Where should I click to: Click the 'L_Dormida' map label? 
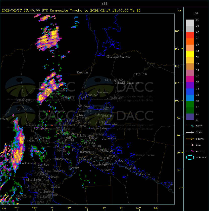[x=143, y=174]
